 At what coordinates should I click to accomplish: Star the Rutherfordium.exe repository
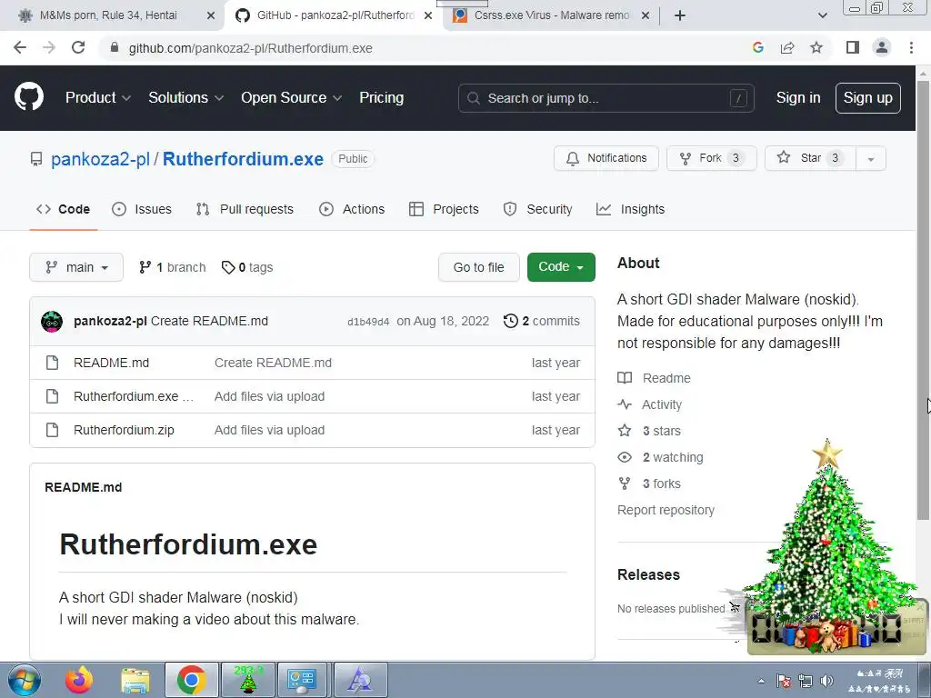tap(810, 158)
